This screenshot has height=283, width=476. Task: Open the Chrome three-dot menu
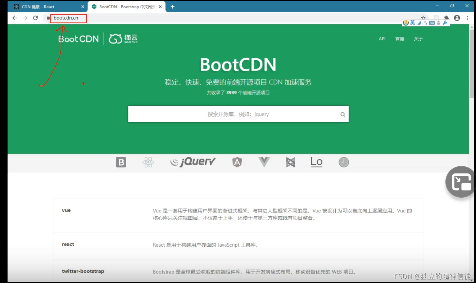pos(467,18)
